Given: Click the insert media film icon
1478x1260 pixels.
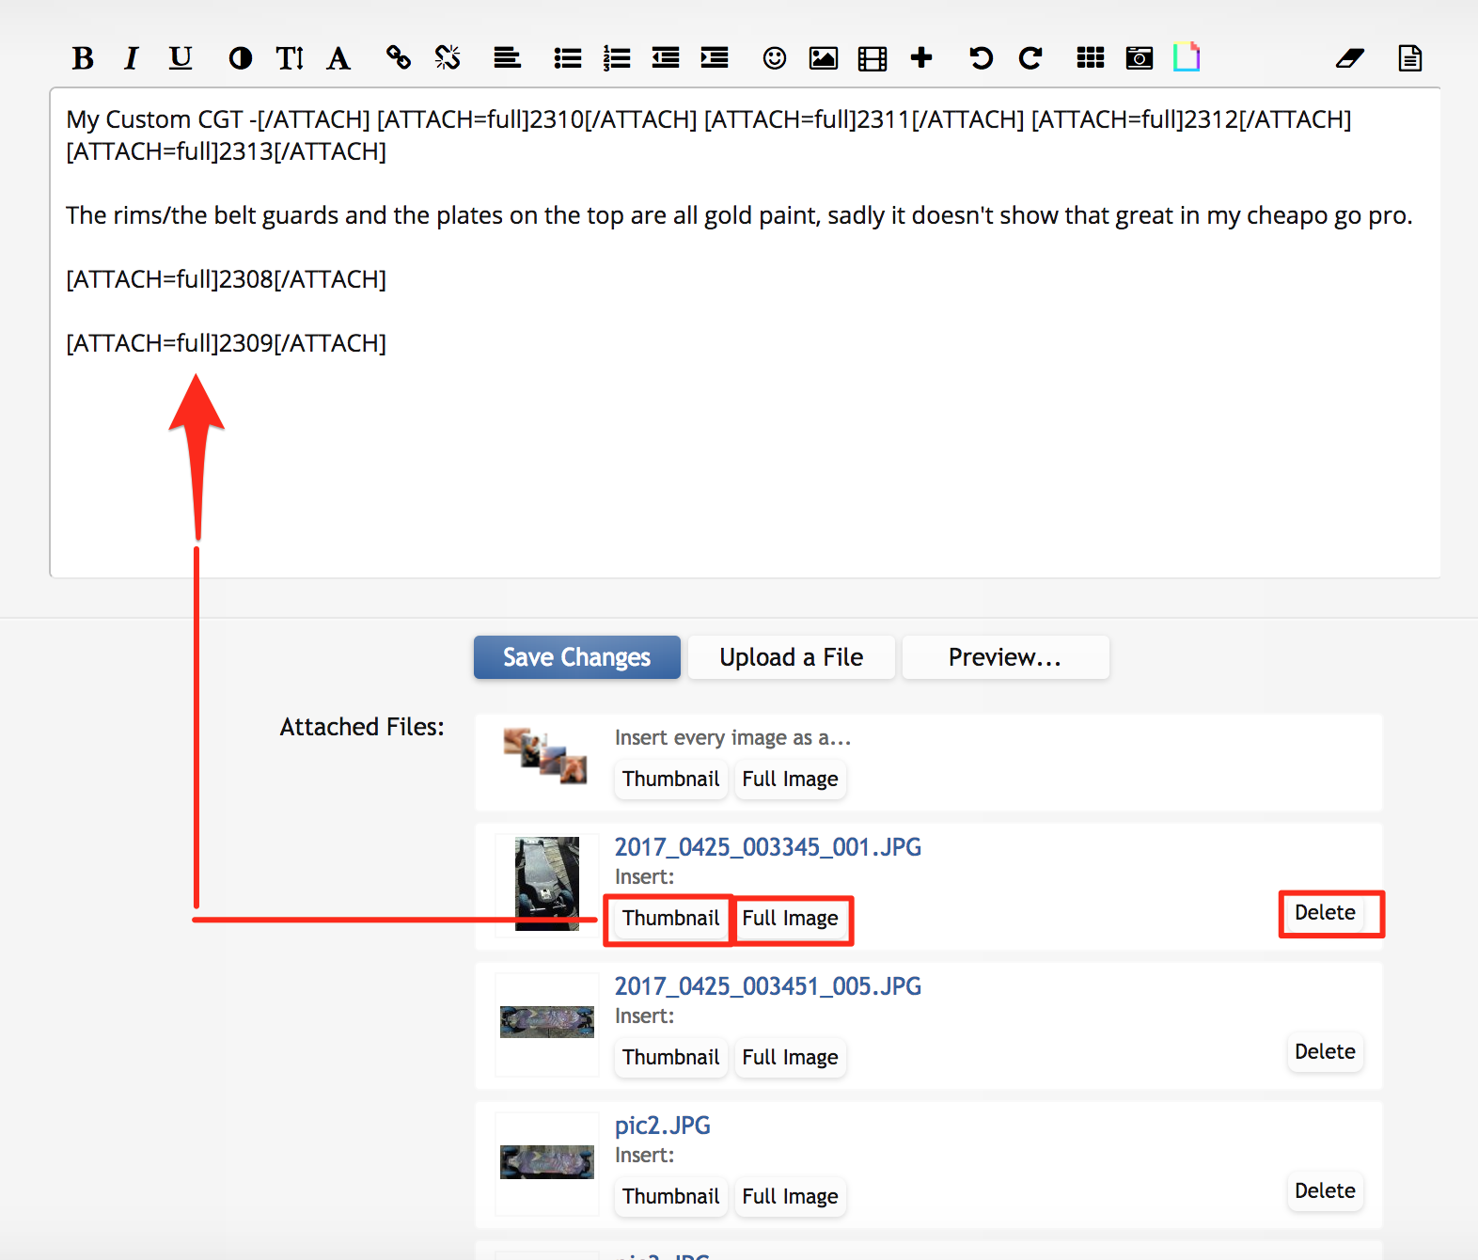Looking at the screenshot, I should [x=872, y=58].
